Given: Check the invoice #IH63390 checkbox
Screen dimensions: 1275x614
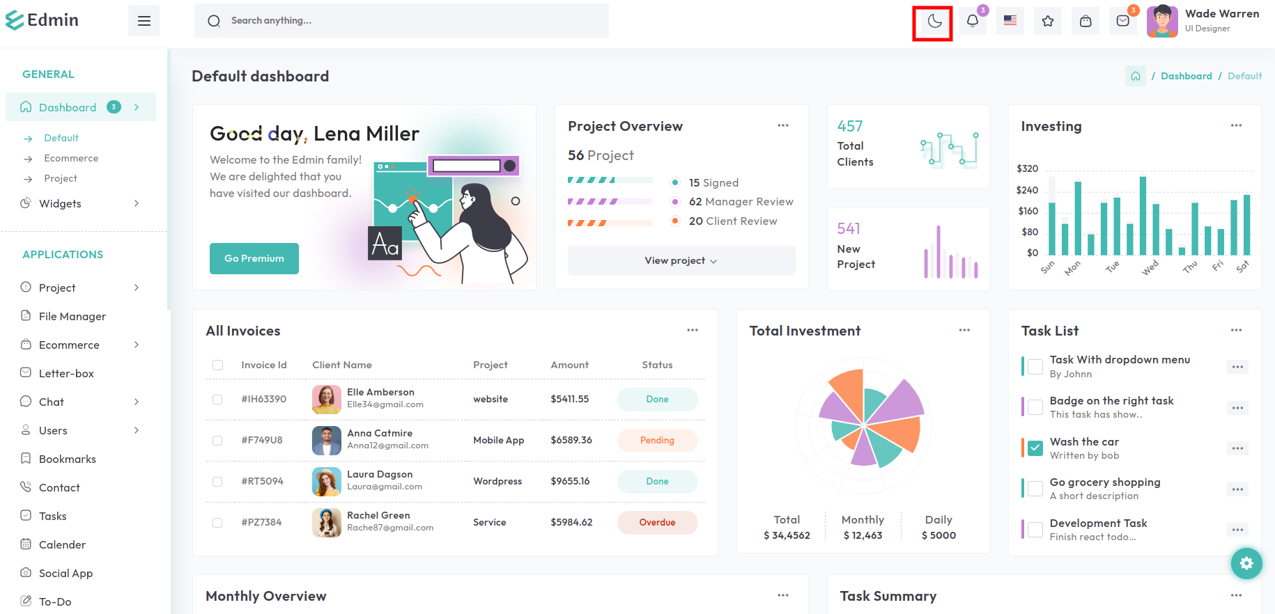Looking at the screenshot, I should 217,400.
